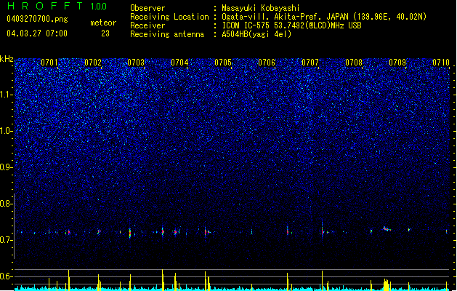Click the HROFFT 1.0.0 title text

click(57, 6)
